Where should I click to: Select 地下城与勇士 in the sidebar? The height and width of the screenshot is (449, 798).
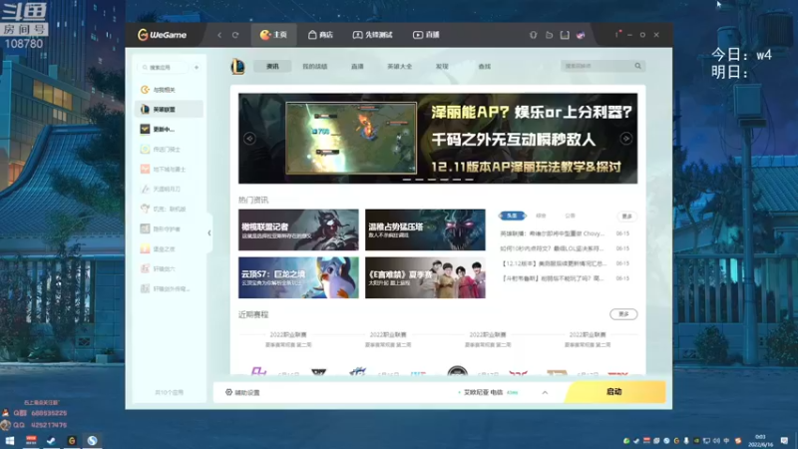point(169,169)
